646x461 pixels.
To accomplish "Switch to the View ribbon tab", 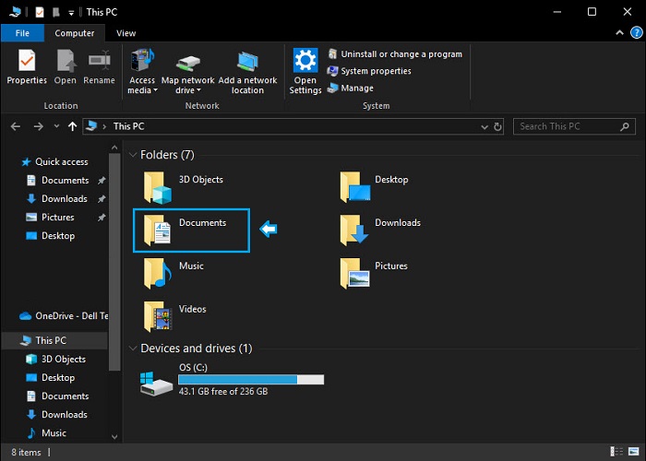I will pyautogui.click(x=126, y=33).
